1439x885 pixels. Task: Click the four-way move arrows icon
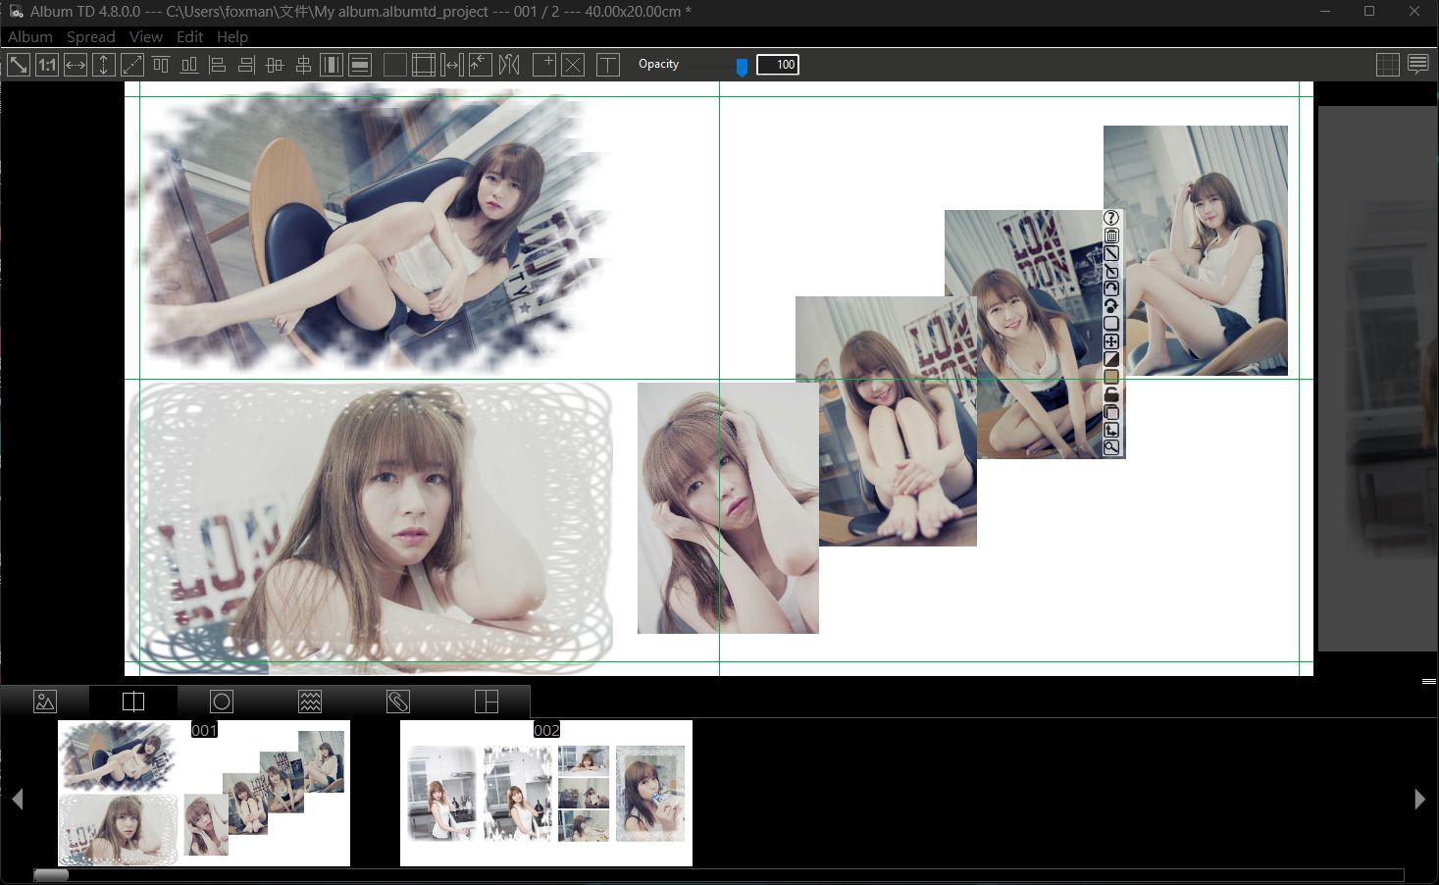1111,341
